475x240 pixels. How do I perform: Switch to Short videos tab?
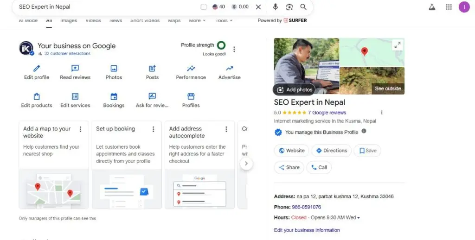(x=145, y=20)
